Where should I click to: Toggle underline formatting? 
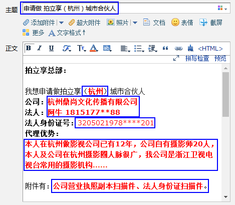click(51, 48)
